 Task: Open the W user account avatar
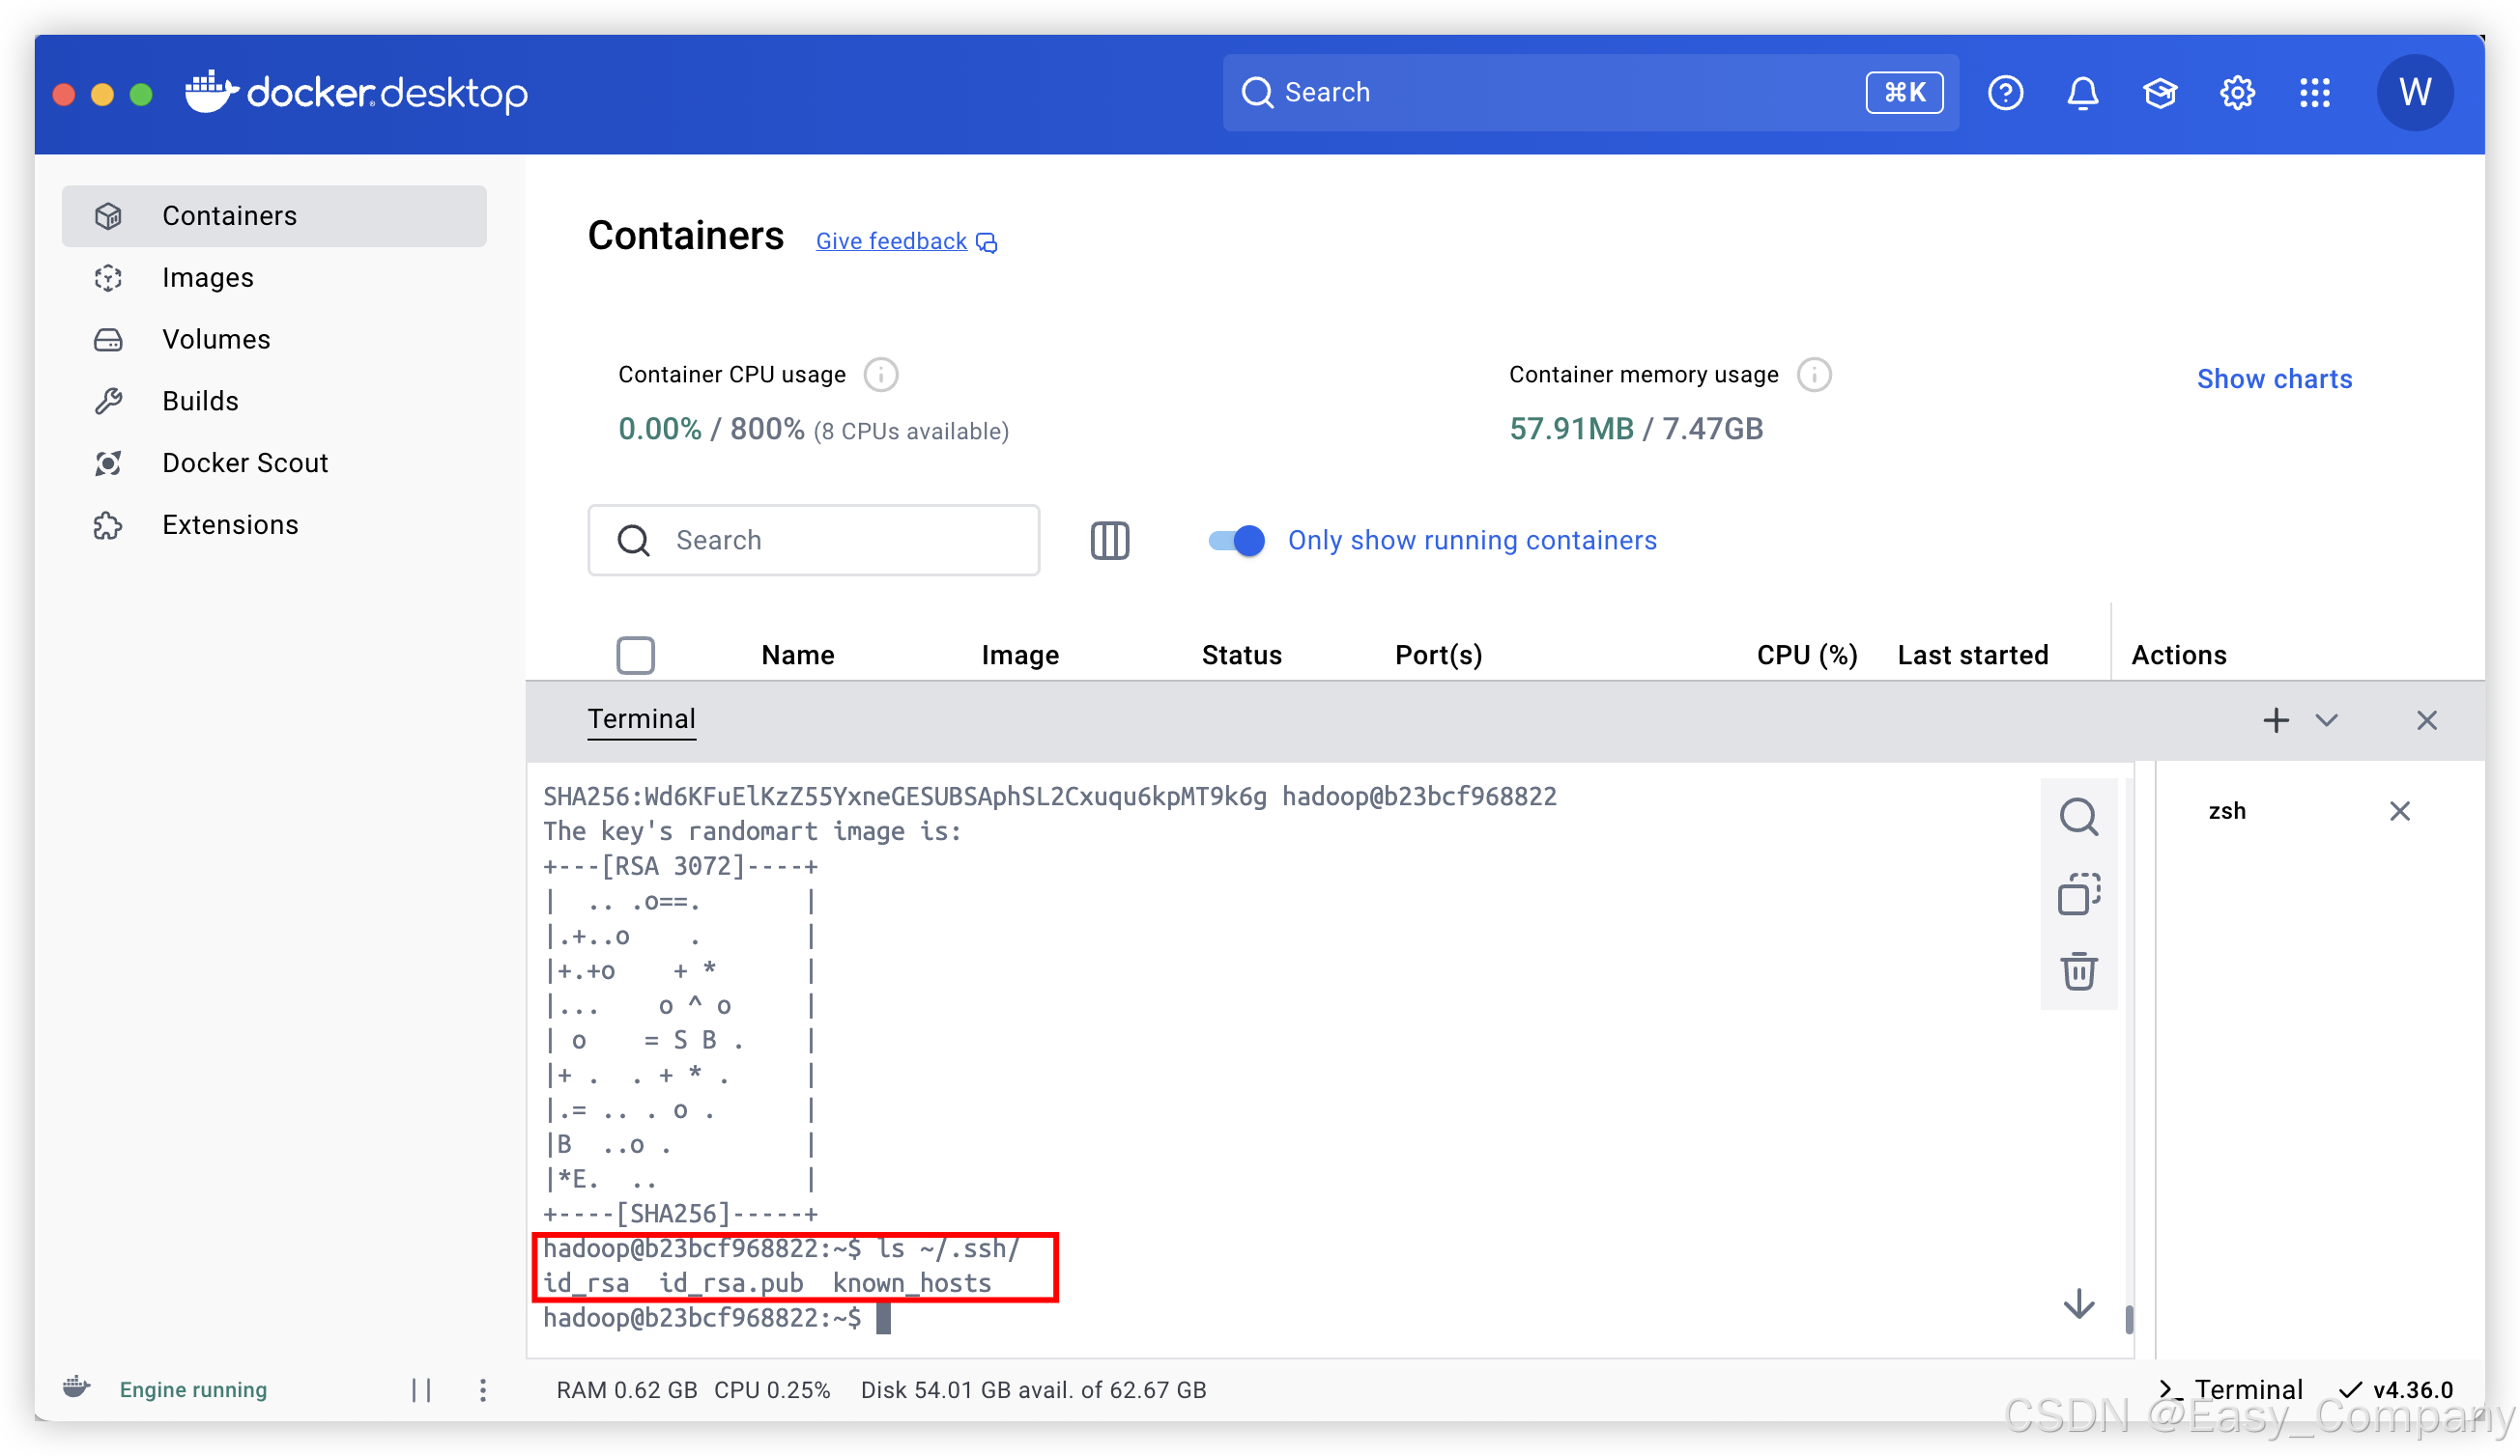tap(2414, 93)
